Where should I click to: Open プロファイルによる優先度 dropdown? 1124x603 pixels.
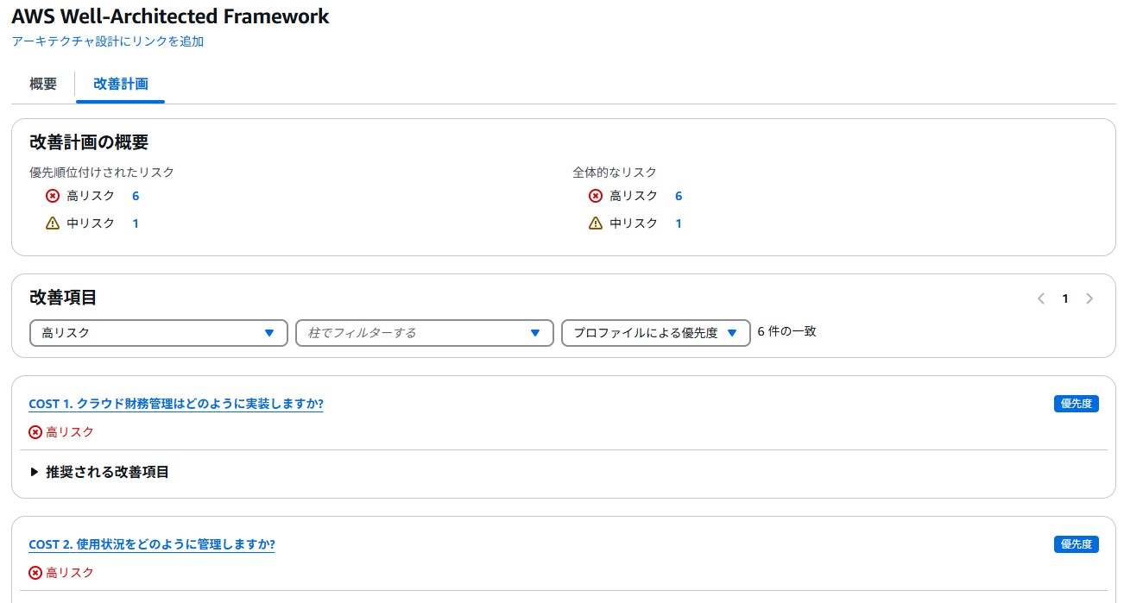click(655, 333)
